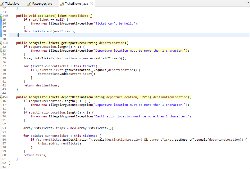The width and height of the screenshot is (250, 169).
Task: Click the Java file icon on Passenger.java tab
Action: click(x=29, y=4)
